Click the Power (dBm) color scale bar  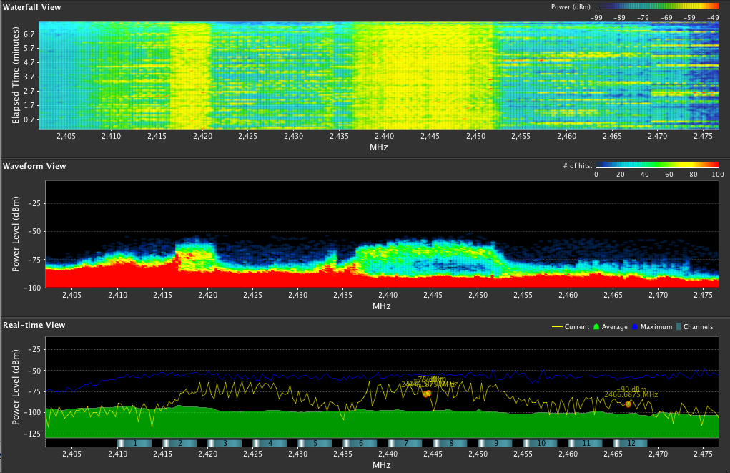657,6
